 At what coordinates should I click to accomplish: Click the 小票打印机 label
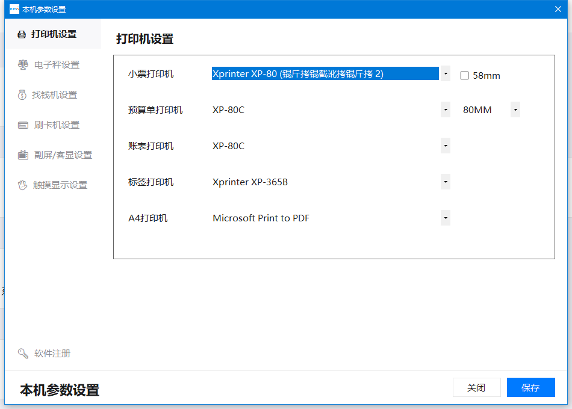point(151,74)
